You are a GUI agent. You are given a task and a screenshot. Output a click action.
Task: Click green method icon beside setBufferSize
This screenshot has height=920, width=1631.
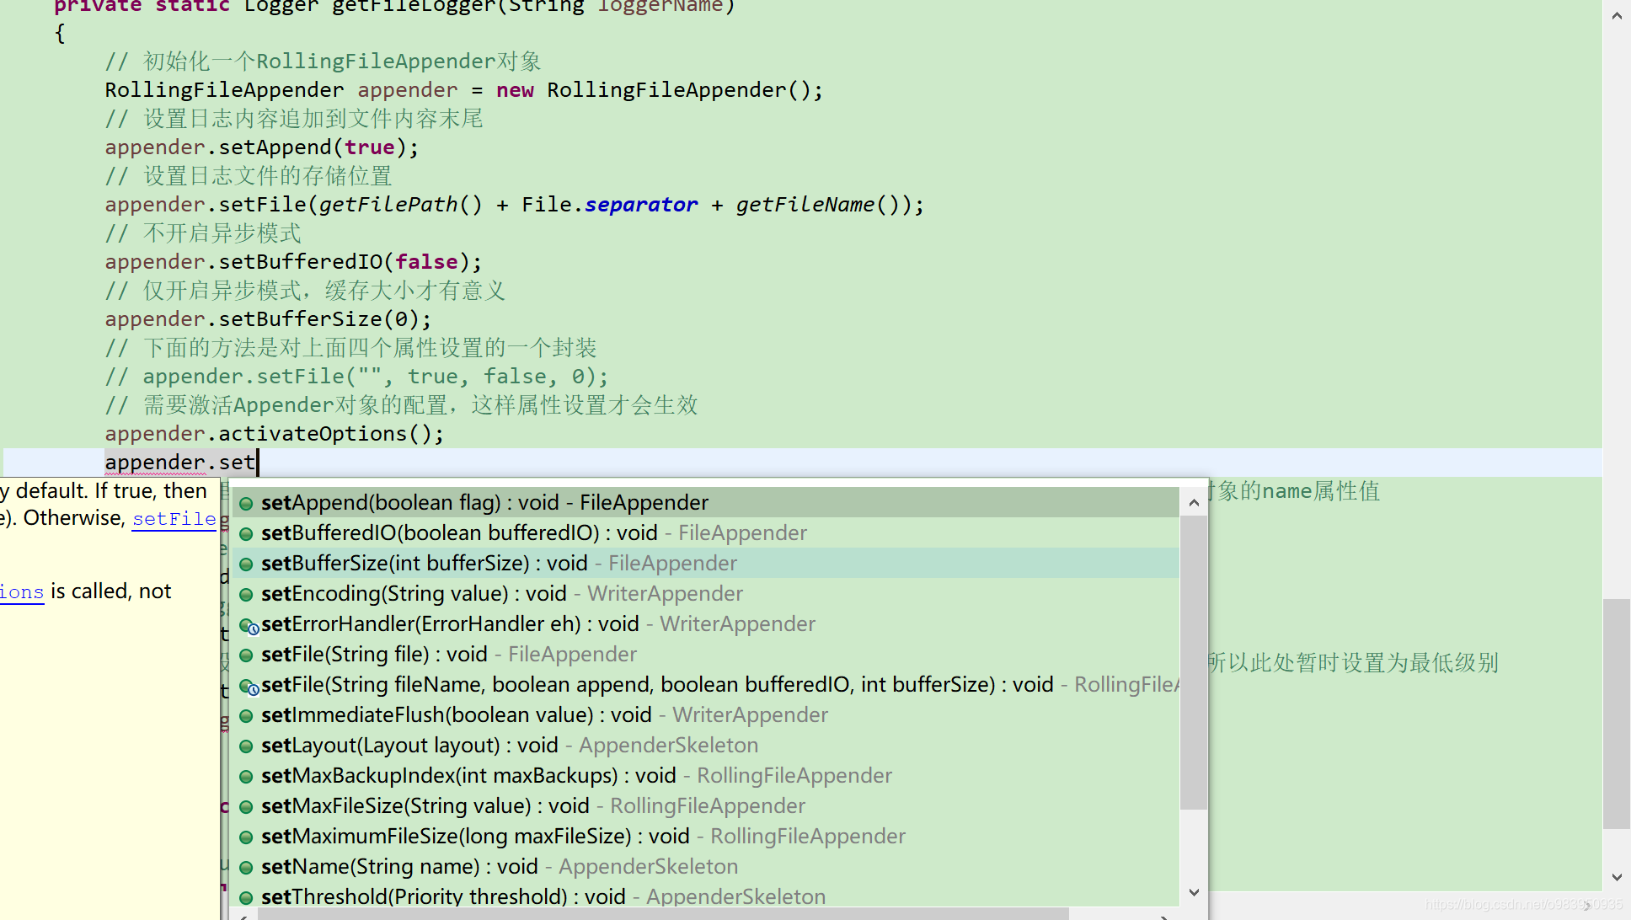[x=246, y=564]
